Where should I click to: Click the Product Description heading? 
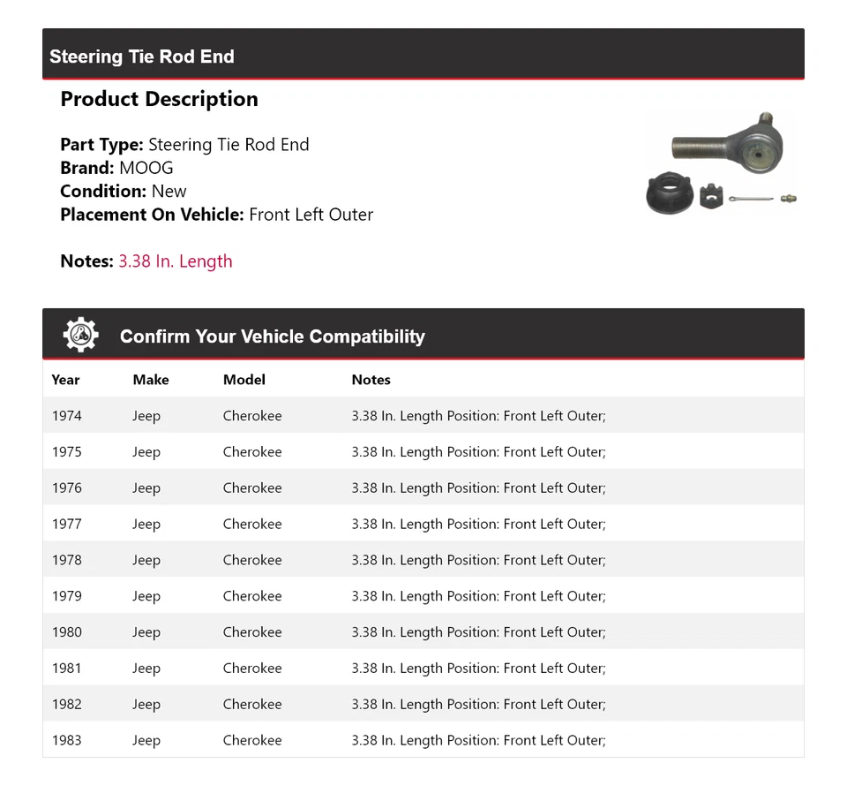[x=159, y=99]
